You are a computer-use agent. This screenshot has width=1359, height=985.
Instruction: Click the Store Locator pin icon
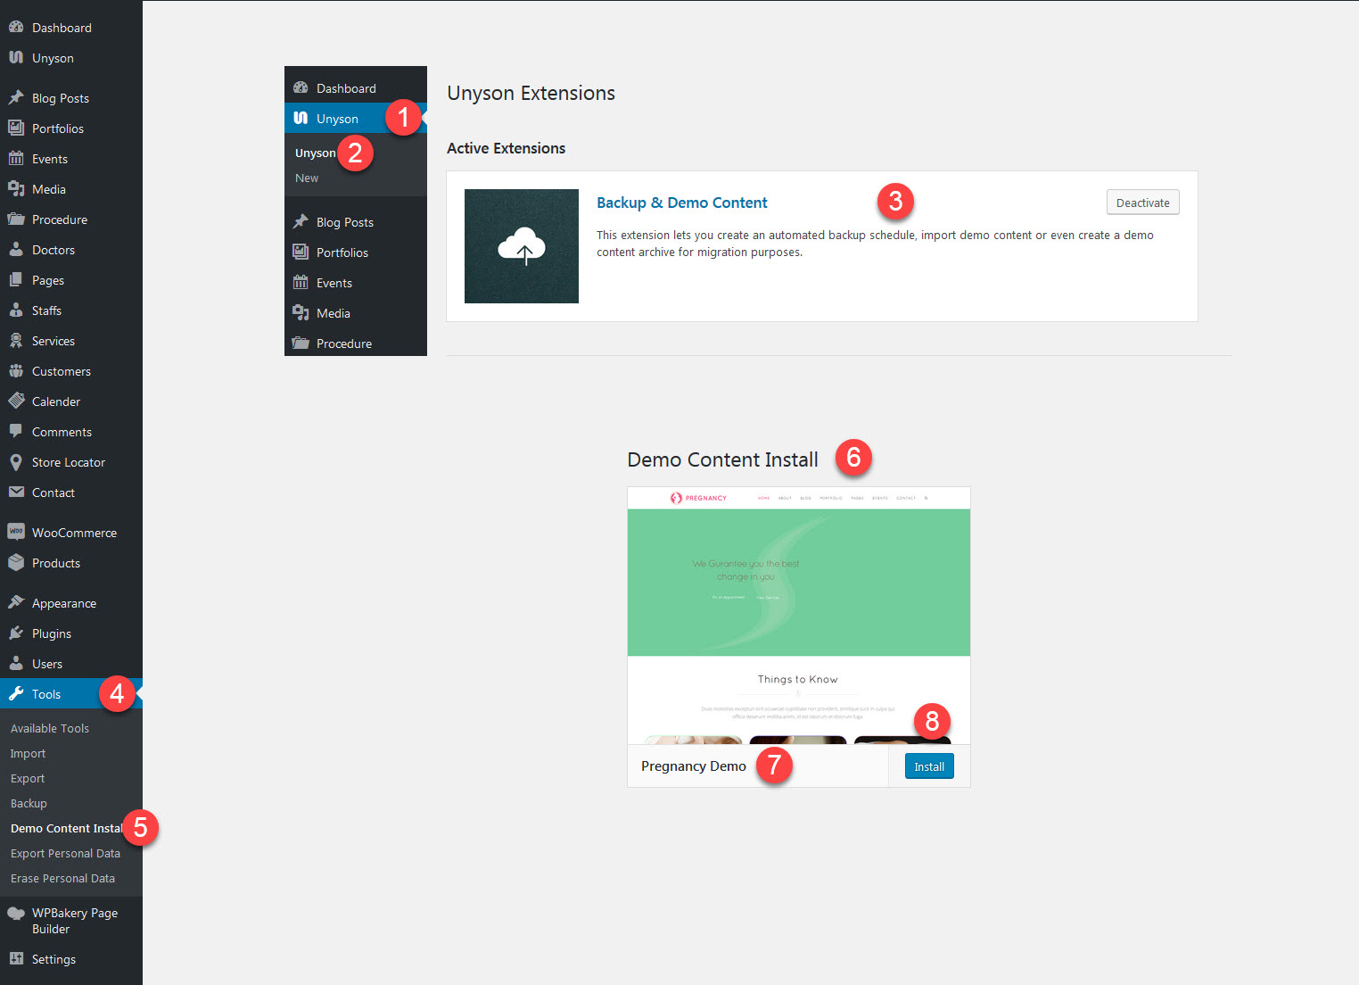(16, 462)
